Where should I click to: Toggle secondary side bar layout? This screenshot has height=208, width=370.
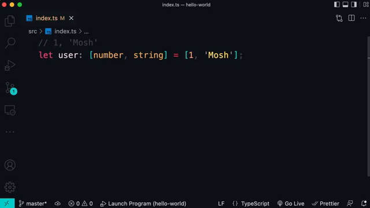(354, 5)
